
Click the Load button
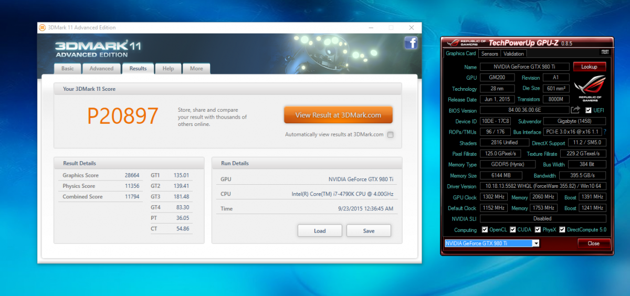click(320, 231)
